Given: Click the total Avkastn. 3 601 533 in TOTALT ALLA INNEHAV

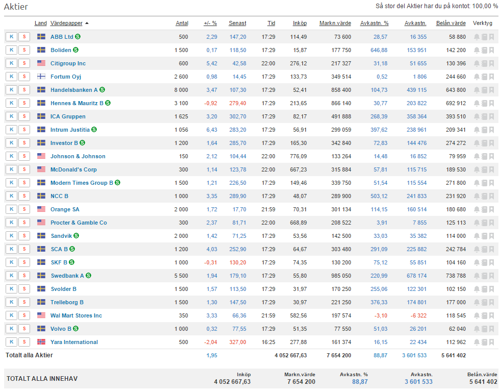Looking at the screenshot, I should click(418, 382).
